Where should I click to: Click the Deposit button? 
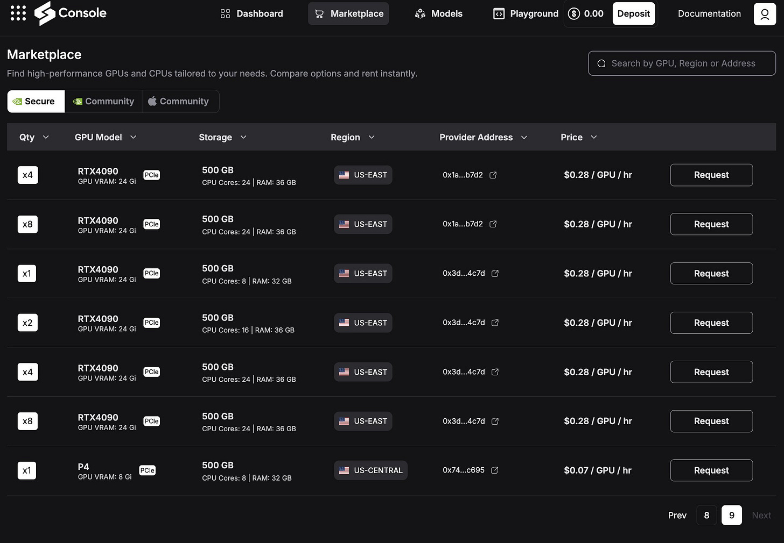[x=634, y=14]
